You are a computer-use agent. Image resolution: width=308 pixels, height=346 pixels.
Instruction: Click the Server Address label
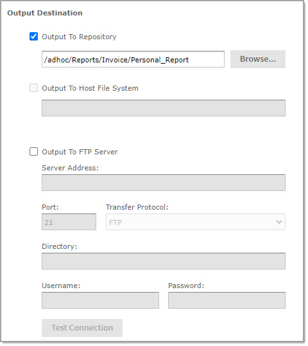click(70, 168)
